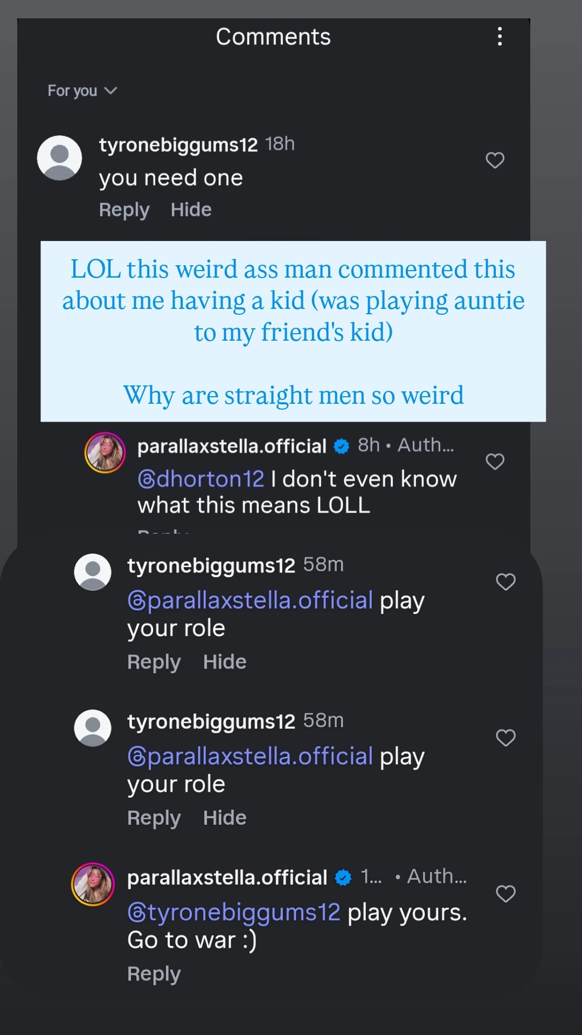Viewport: 582px width, 1035px height.
Task: Like the "I don't even know" reply
Action: pyautogui.click(x=495, y=461)
